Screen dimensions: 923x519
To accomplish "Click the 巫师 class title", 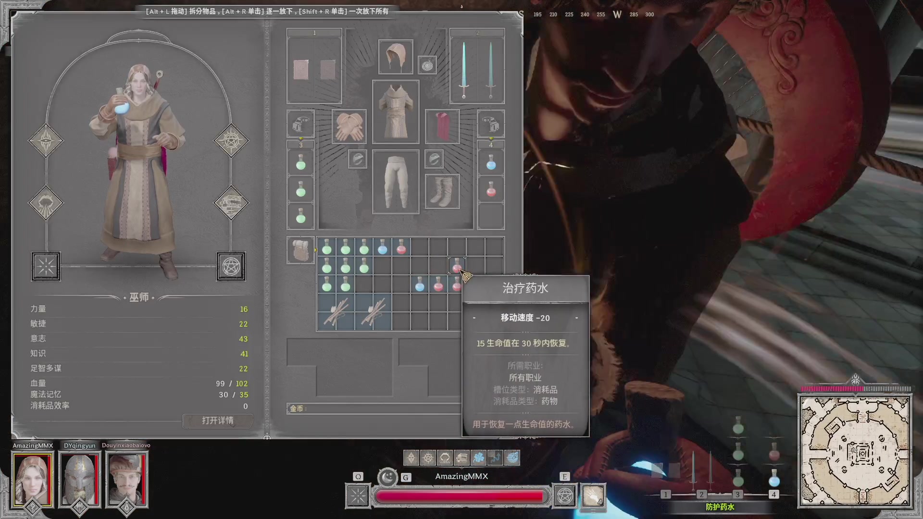I will coord(139,297).
